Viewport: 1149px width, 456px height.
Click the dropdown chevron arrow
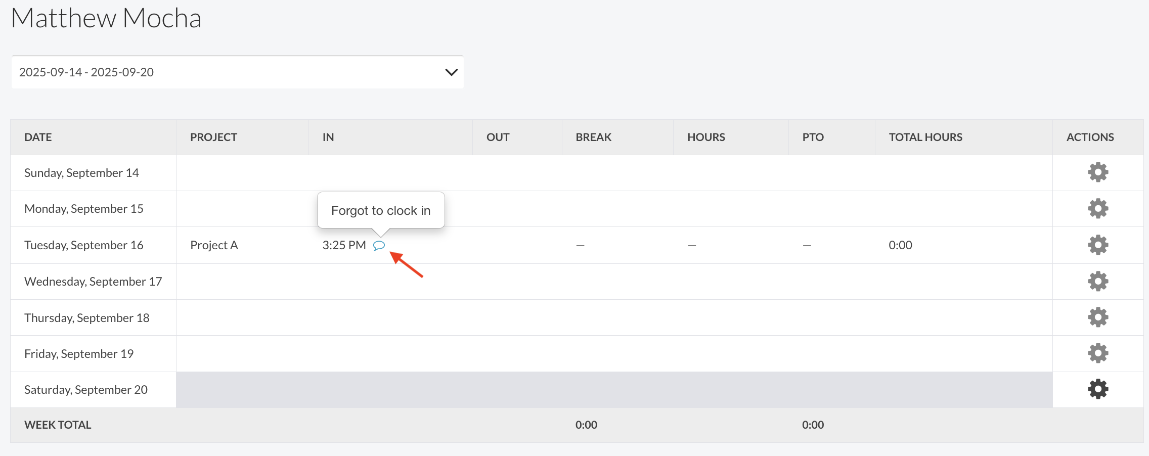pos(451,72)
